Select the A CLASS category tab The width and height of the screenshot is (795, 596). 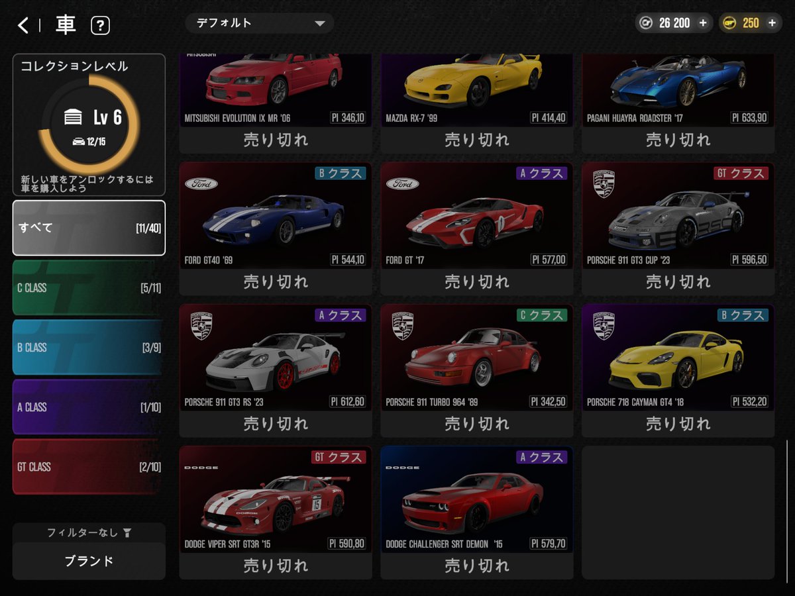point(89,407)
